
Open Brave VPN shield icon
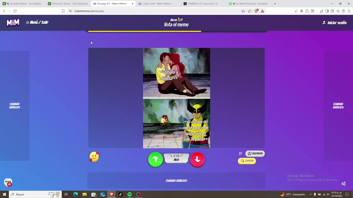(343, 11)
